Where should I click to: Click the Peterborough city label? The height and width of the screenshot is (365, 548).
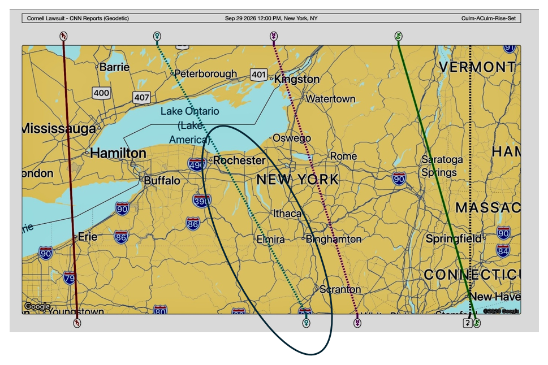click(x=205, y=73)
